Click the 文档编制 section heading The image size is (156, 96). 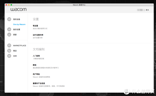tap(39, 49)
